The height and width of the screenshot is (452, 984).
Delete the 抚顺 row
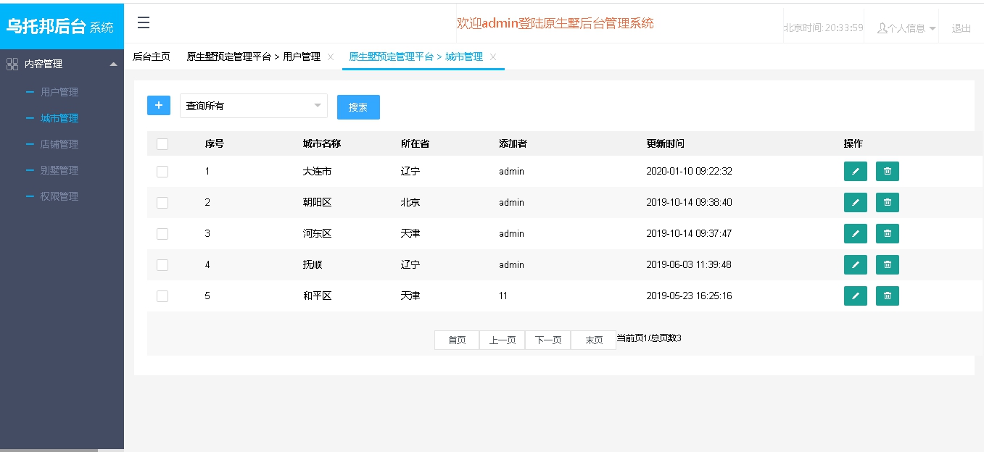point(888,264)
